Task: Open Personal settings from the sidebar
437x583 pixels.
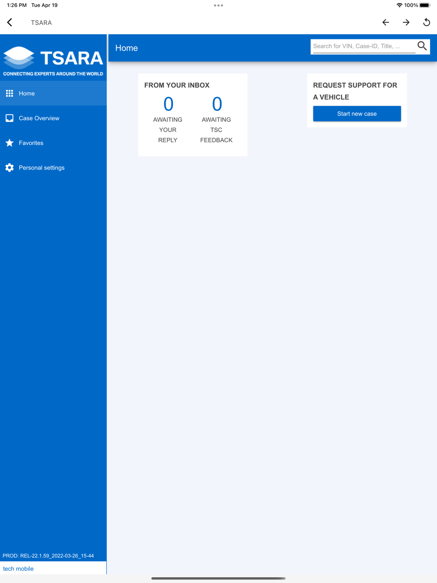Action: [x=53, y=168]
